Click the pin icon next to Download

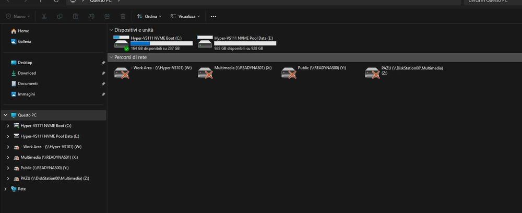[x=103, y=73]
